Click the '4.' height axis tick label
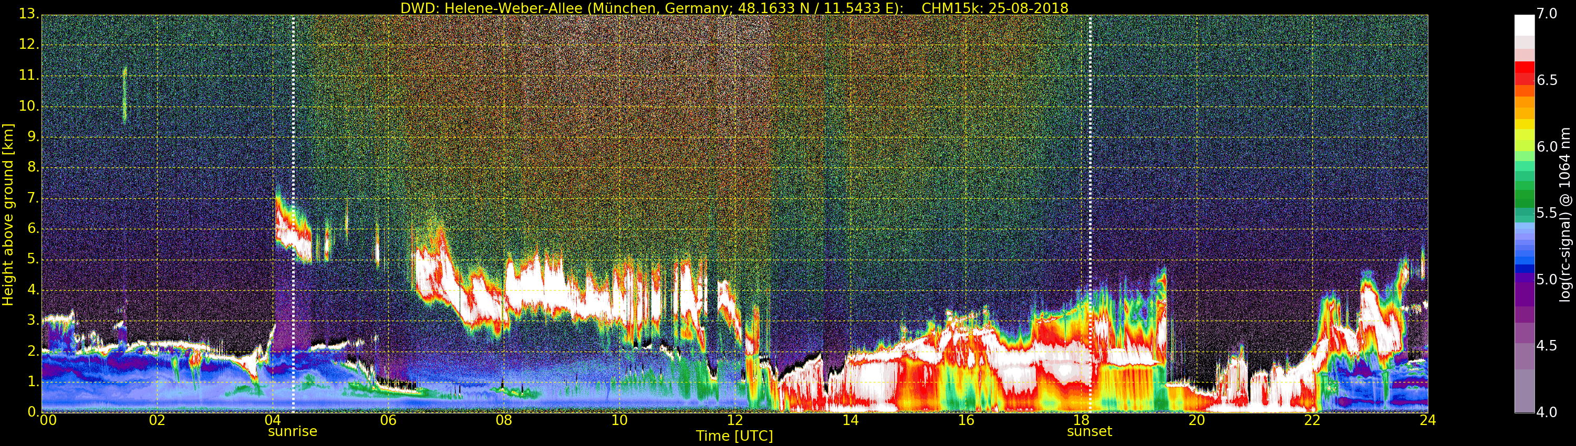The height and width of the screenshot is (446, 1576). click(33, 290)
